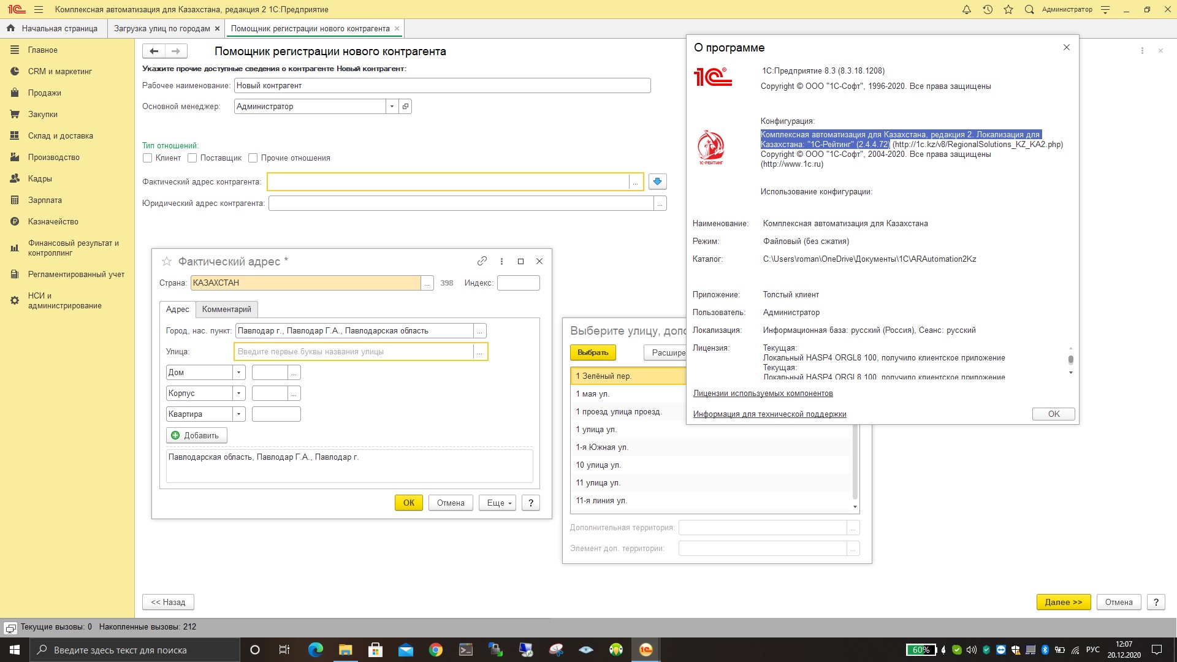Viewport: 1177px width, 662px height.
Task: Click the back arrow navigation button
Action: [x=154, y=51]
